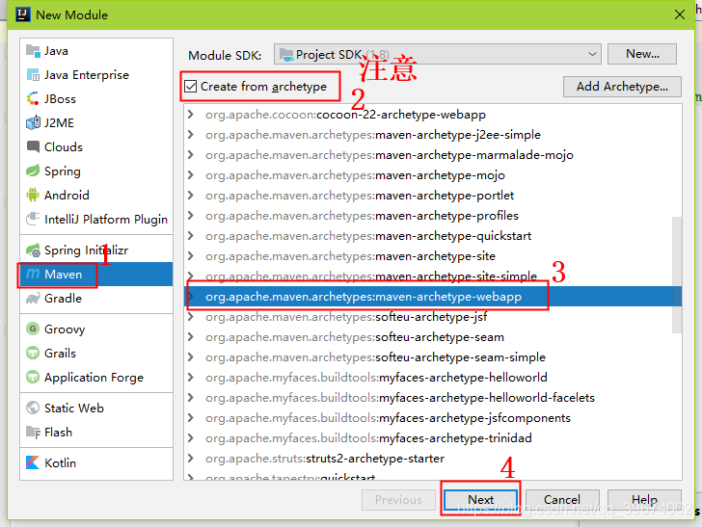
Task: Click the IntelliJ Platform Plugin icon
Action: tap(33, 219)
